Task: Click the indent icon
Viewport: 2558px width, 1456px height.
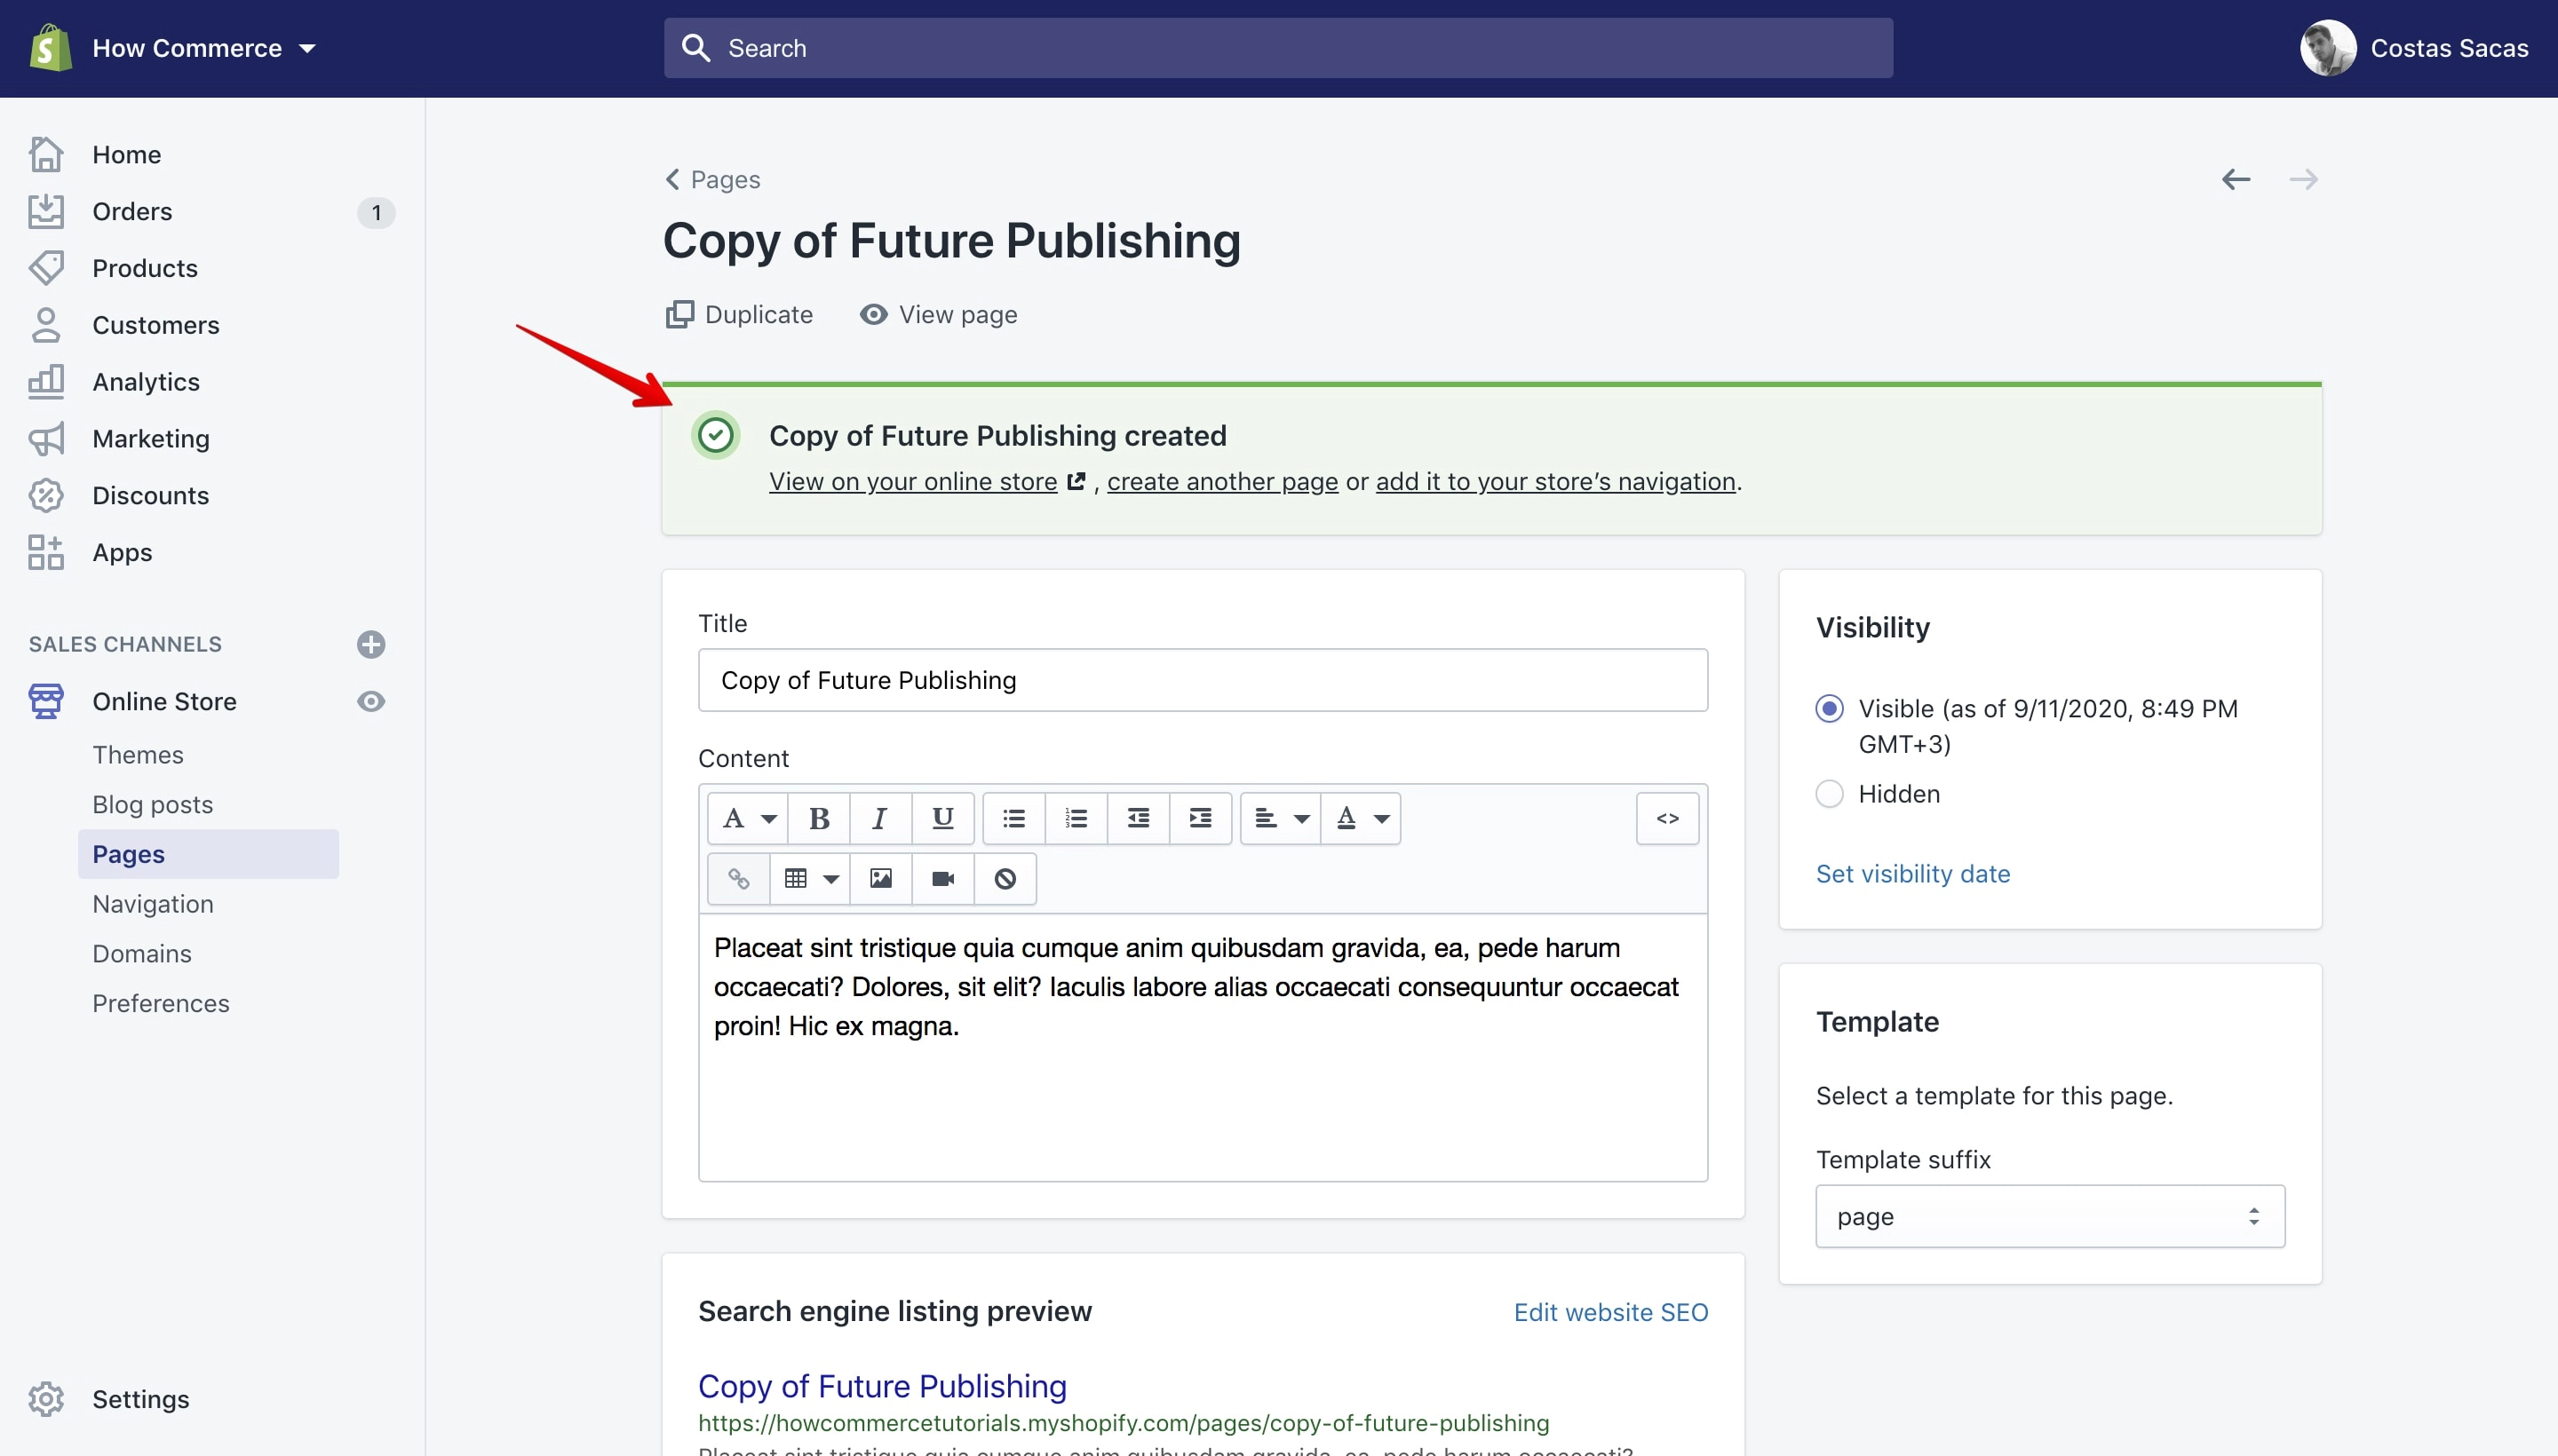Action: coord(1201,819)
